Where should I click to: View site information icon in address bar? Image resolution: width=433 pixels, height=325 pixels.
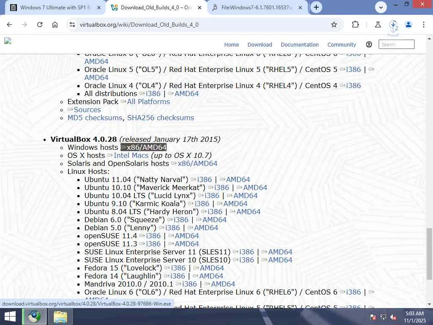(72, 25)
